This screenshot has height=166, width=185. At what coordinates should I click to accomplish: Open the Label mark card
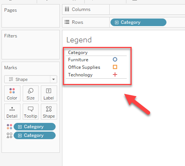coord(49,93)
